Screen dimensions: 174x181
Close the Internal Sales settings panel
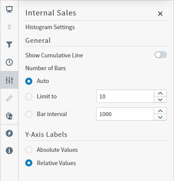pos(160,14)
